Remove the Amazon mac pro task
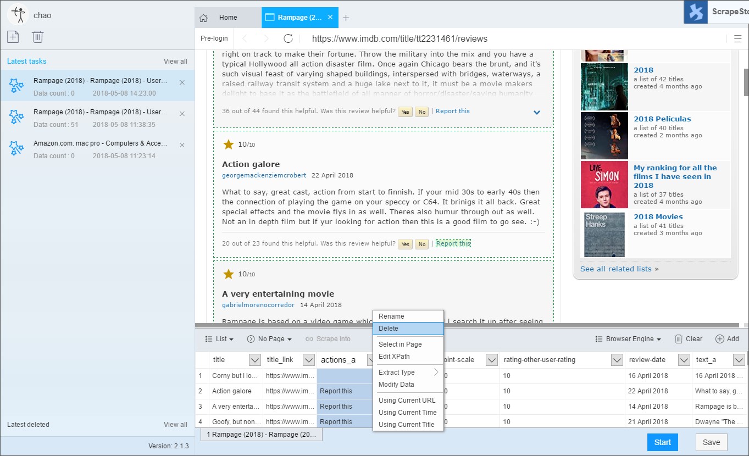 click(x=182, y=145)
